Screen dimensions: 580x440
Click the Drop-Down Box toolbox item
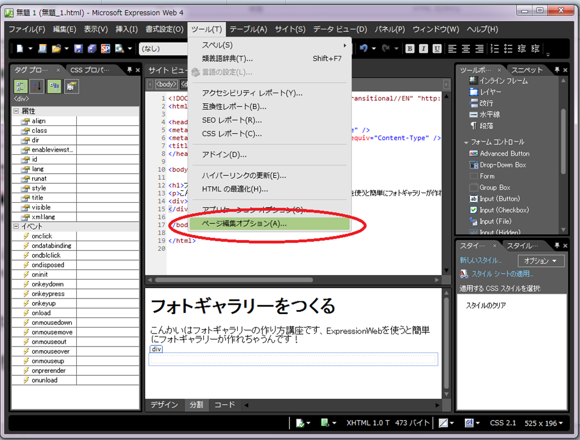coord(497,165)
